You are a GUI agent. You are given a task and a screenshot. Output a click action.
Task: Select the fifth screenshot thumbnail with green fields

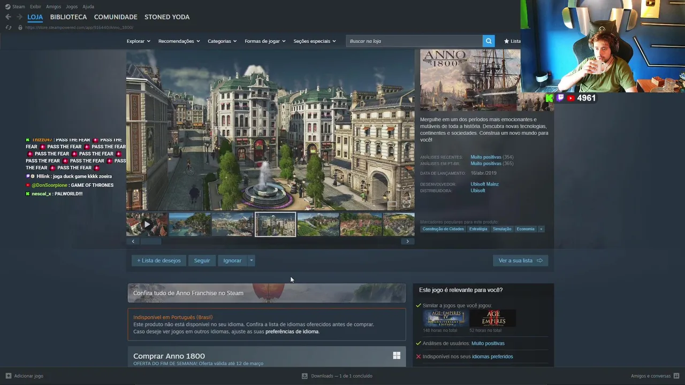click(x=318, y=225)
